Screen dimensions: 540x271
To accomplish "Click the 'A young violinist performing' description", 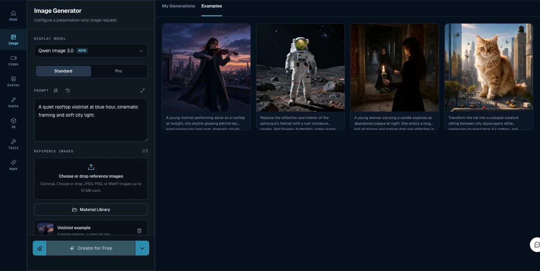I will pos(206,123).
